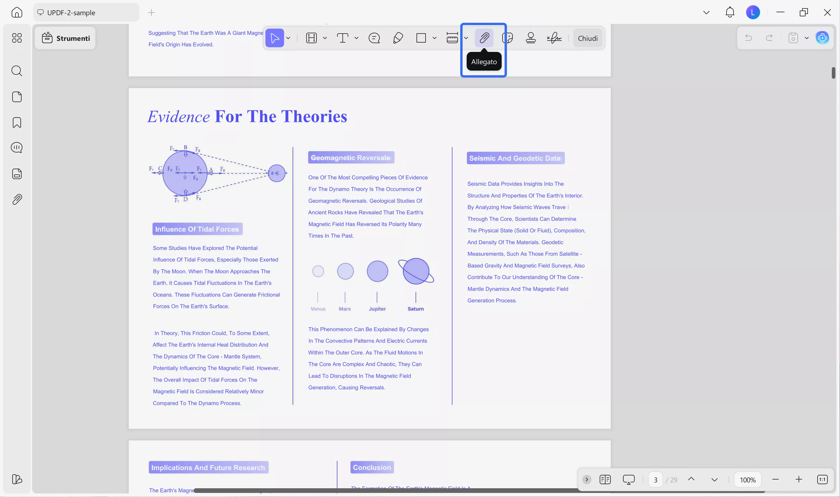Click the Sticker tool icon
The image size is (840, 497).
point(508,38)
